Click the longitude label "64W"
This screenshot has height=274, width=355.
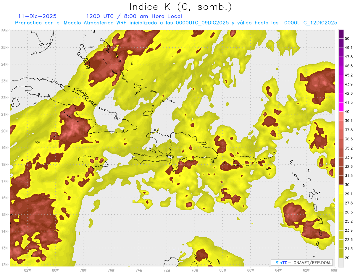[278, 270]
